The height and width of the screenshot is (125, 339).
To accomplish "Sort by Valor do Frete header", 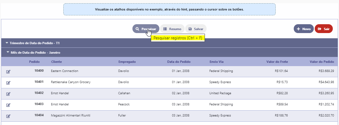I will click(277, 62).
